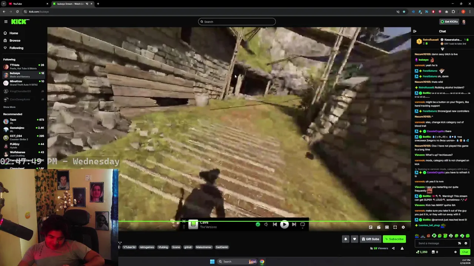This screenshot has height=266, width=474.
Task: Collapse the chat panel arrow icon
Action: 415,31
